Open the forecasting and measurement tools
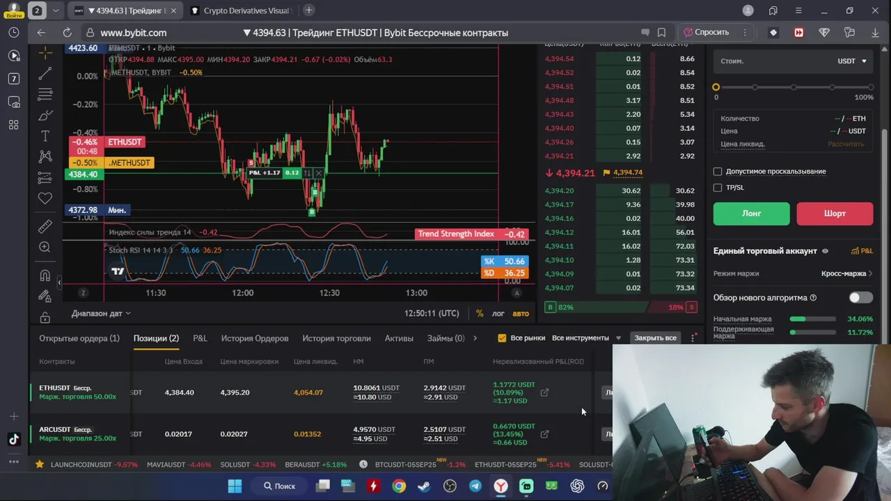891x501 pixels. (x=45, y=177)
